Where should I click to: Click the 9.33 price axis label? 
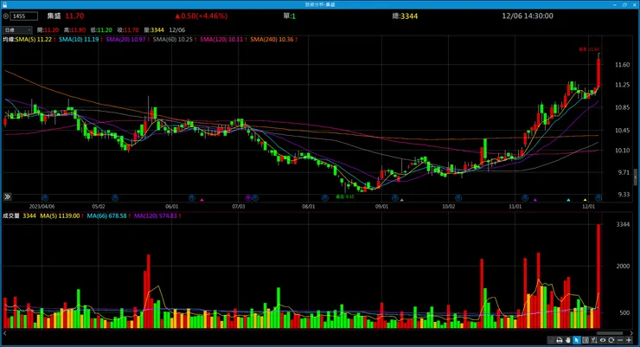pos(624,195)
